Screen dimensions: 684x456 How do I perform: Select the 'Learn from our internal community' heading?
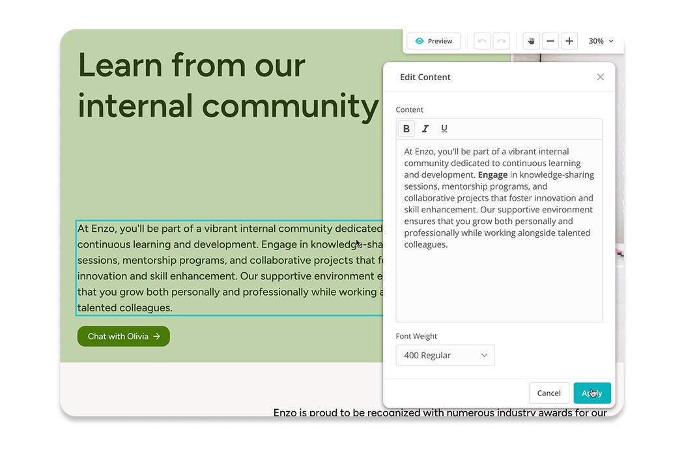pyautogui.click(x=228, y=85)
